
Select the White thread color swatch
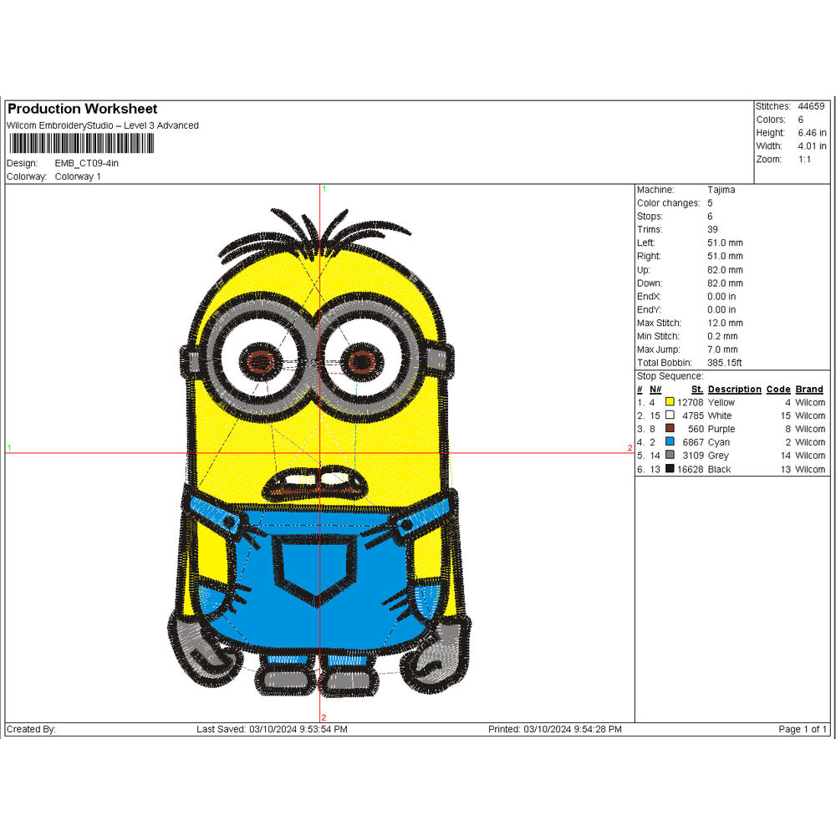pyautogui.click(x=670, y=415)
